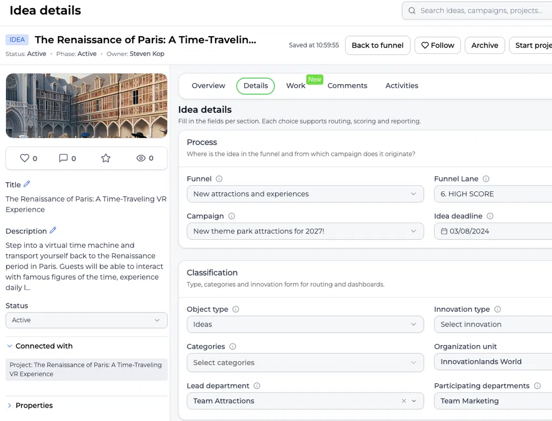552x421 pixels.
Task: Edit the Title with the pencil icon
Action: (27, 184)
